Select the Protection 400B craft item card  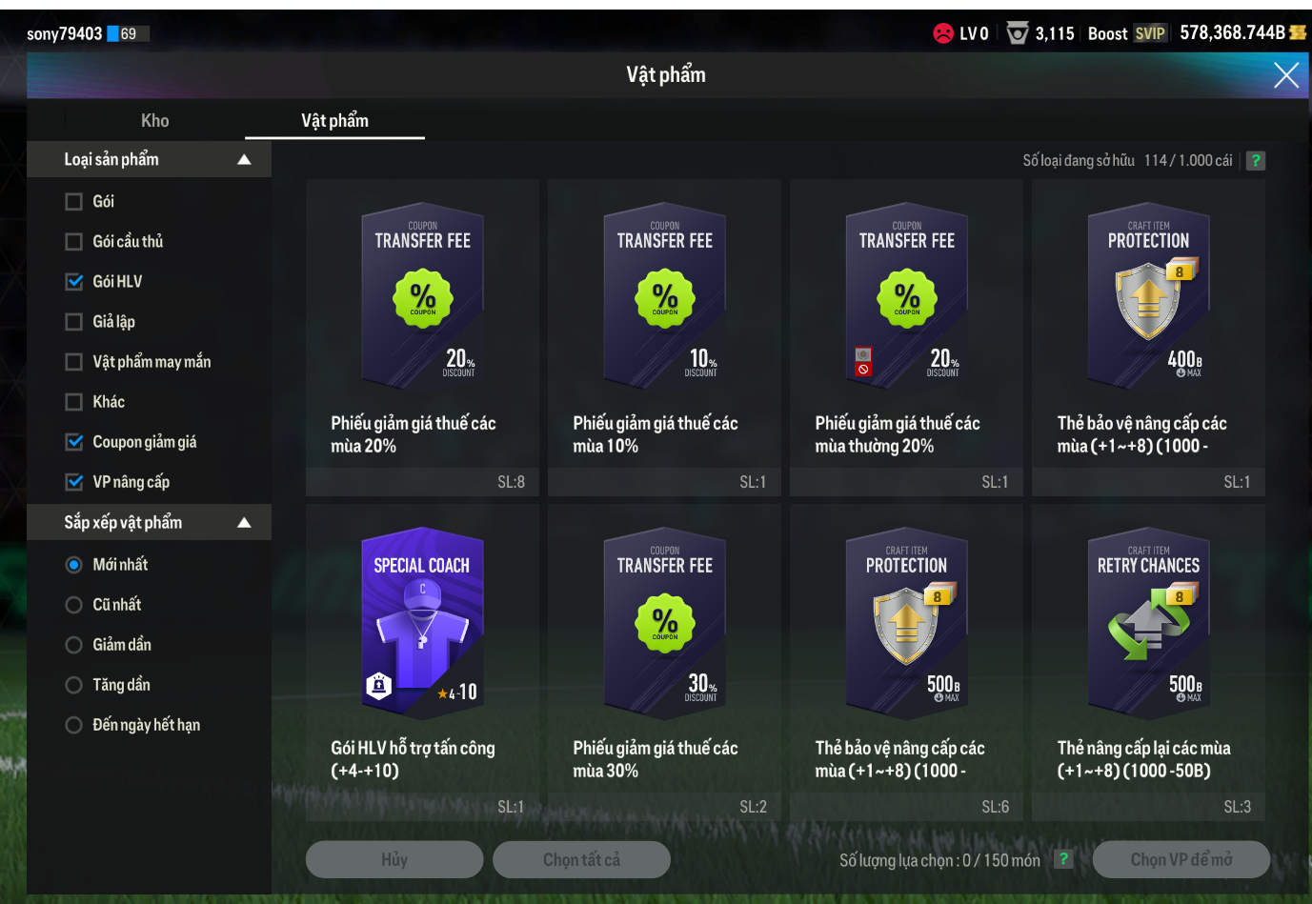pyautogui.click(x=1149, y=337)
